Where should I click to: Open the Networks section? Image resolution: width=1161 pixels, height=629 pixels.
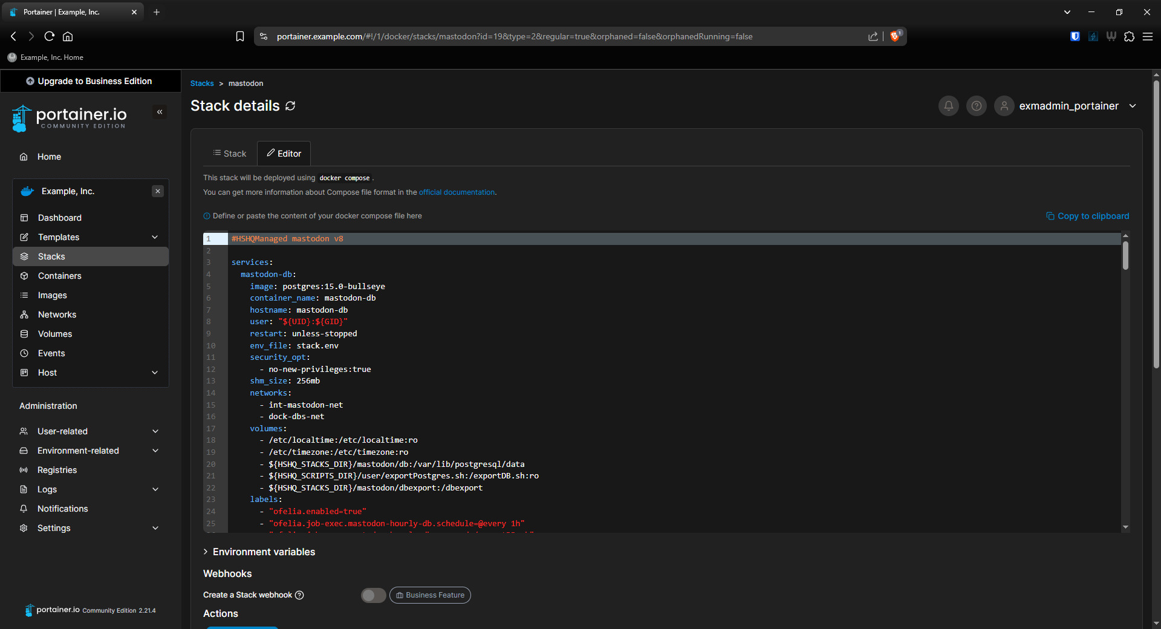[57, 314]
